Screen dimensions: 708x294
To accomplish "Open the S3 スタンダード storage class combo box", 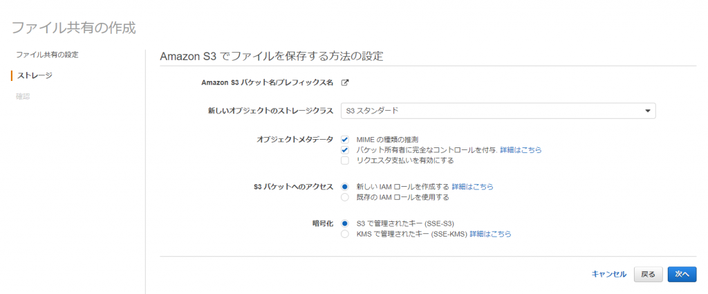I will coord(498,111).
